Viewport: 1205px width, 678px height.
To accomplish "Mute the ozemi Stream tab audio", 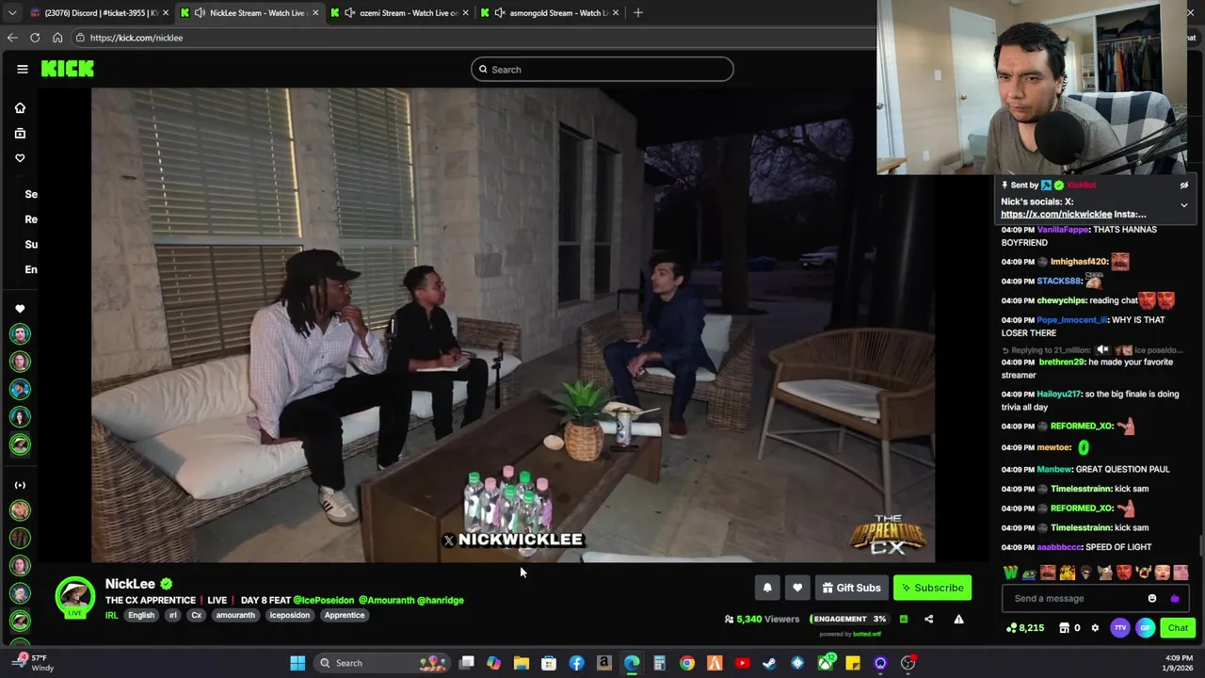I will pyautogui.click(x=350, y=12).
